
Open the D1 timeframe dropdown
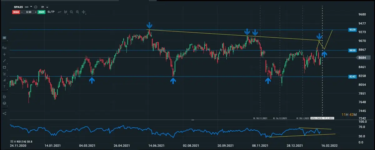coord(44,7)
